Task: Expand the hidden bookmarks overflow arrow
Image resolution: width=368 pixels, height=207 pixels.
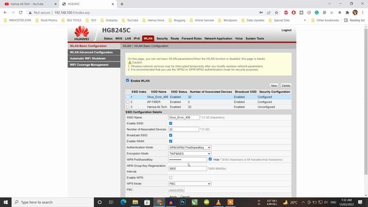Action: 305,21
